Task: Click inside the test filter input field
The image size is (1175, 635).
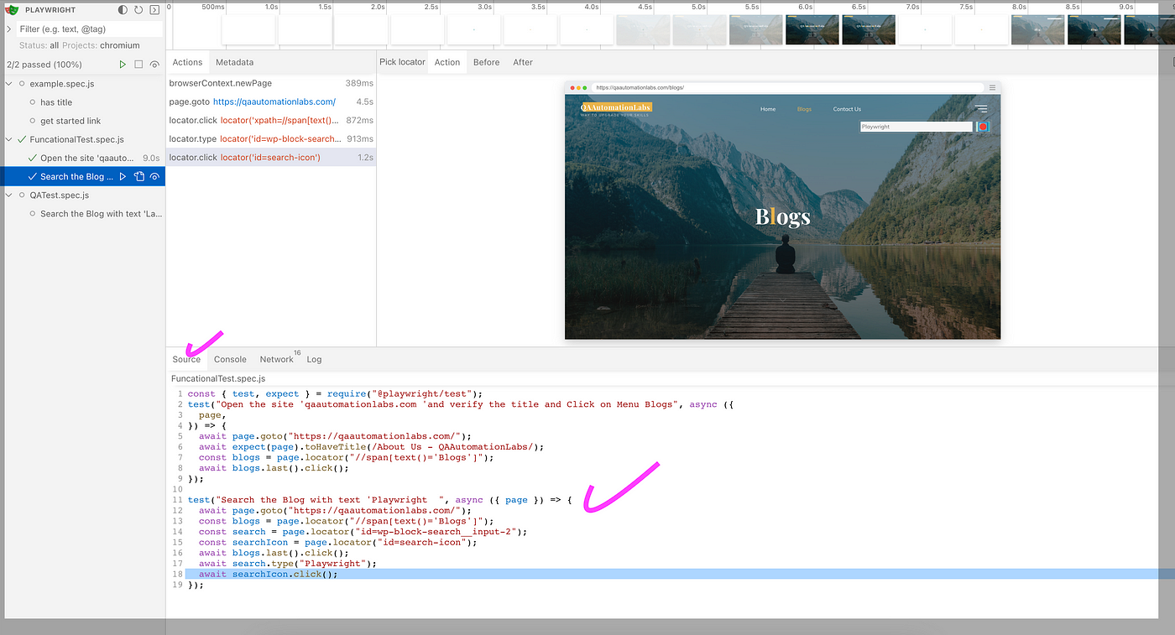Action: 84,29
